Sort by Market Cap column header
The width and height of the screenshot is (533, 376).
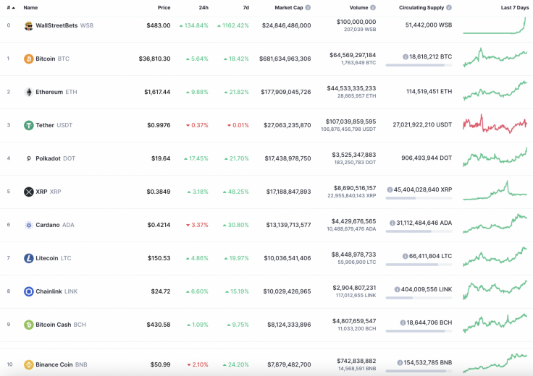[289, 7]
